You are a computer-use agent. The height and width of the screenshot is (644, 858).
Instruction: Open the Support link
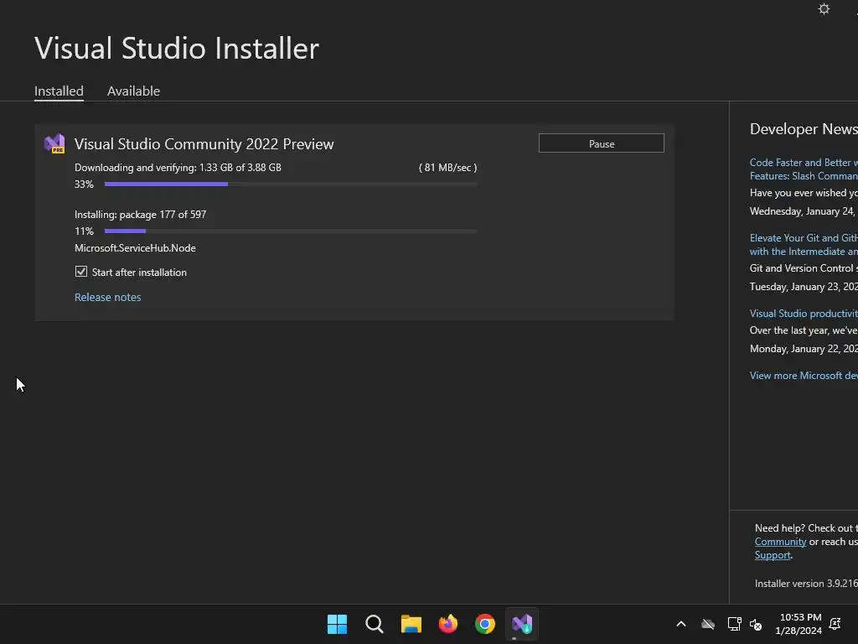(773, 555)
